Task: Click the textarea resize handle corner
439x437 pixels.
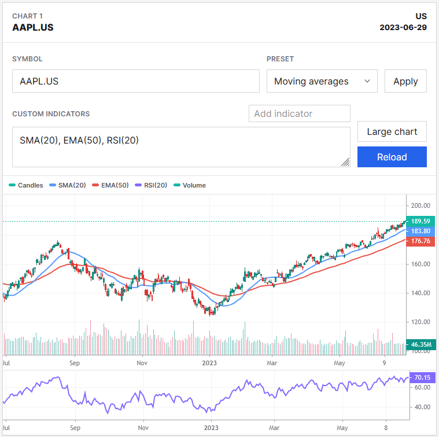Action: 345,163
